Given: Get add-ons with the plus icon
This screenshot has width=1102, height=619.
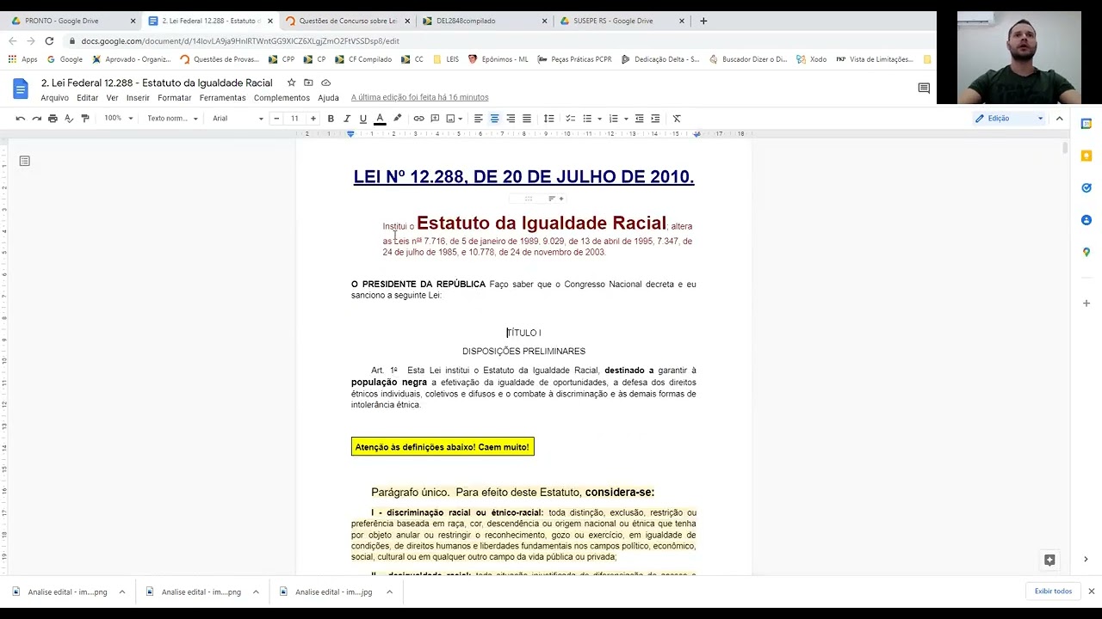Looking at the screenshot, I should [x=1087, y=303].
